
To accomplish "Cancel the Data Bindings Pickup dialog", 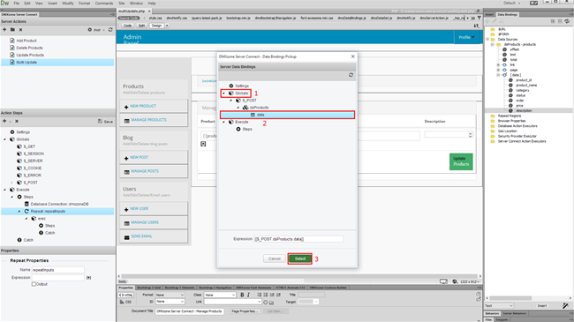I will click(274, 258).
